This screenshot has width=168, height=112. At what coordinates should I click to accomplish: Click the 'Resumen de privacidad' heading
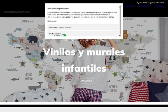pos(58,8)
